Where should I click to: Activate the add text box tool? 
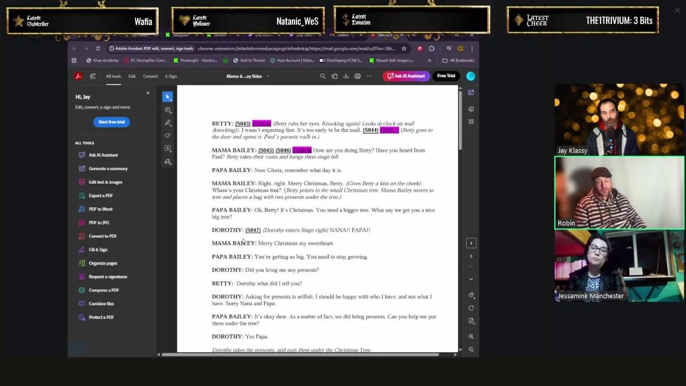(168, 149)
